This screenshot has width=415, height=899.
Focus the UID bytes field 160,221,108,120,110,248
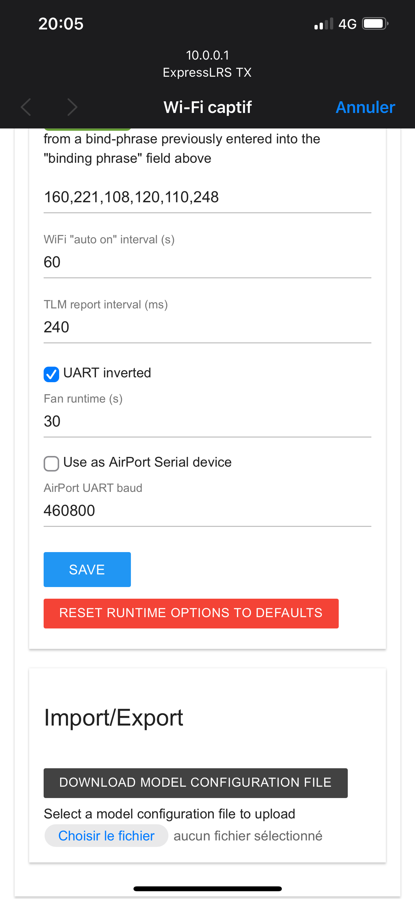tap(207, 197)
